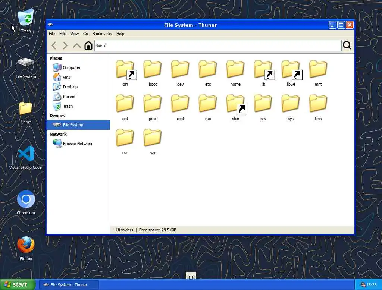Image resolution: width=382 pixels, height=290 pixels.
Task: Click the Thunar title bar window icon
Action: tap(50, 25)
